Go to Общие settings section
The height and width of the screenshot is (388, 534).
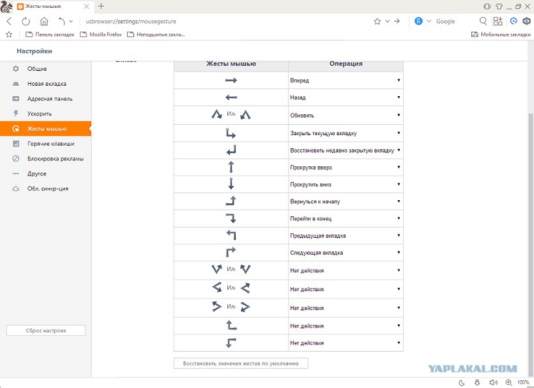36,69
